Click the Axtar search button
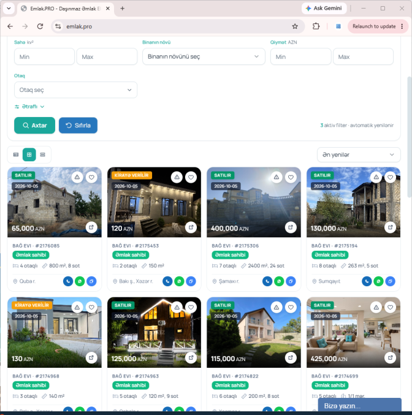 (x=35, y=125)
